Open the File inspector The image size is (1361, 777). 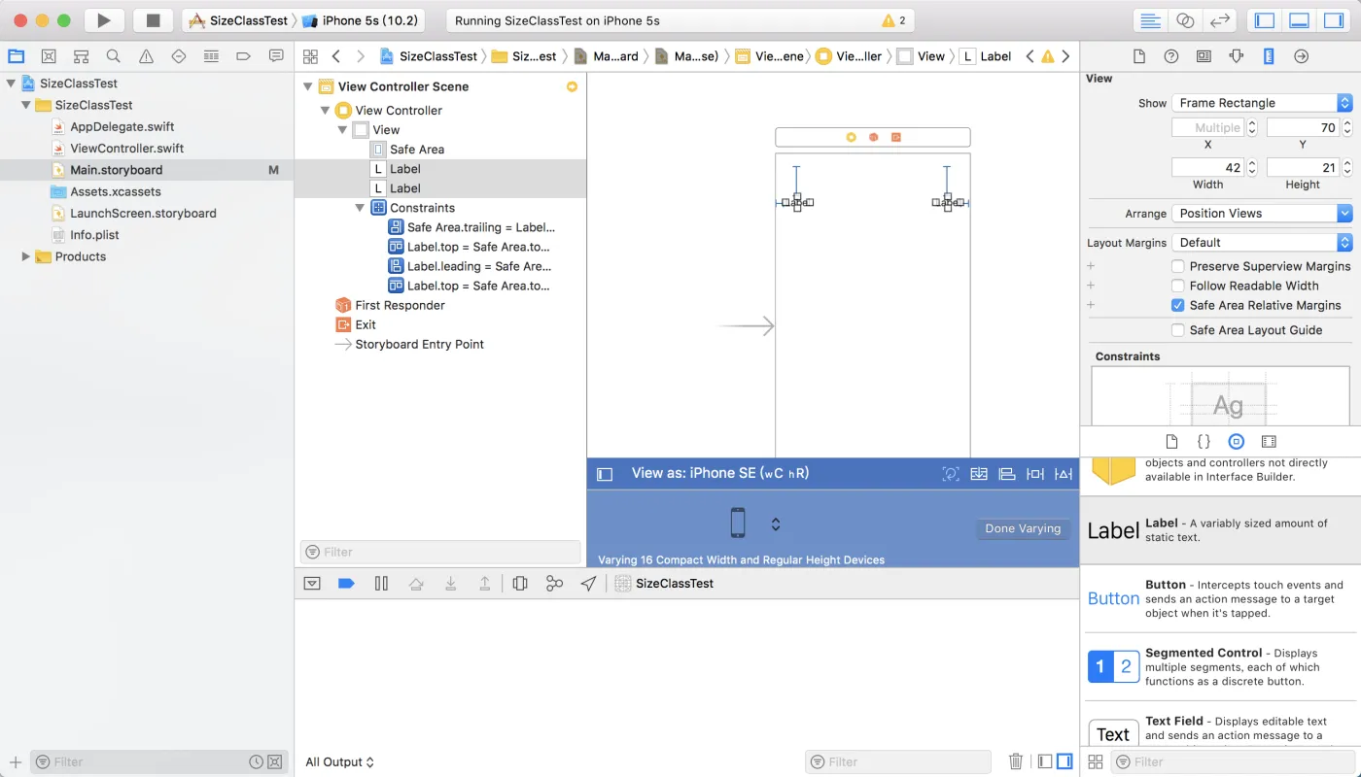pyautogui.click(x=1139, y=56)
